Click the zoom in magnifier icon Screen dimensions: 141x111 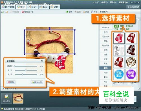(3, 12)
